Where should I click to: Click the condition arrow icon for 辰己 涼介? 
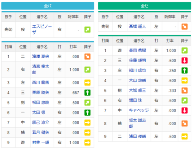(x=88, y=122)
